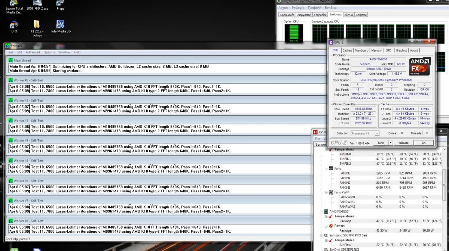
Task: Click the Worker #5 Self-Test window icon
Action: point(10,161)
